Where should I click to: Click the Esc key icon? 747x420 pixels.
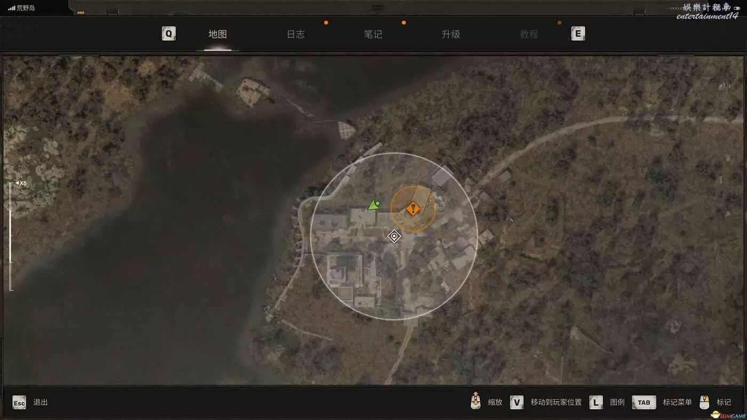point(19,402)
